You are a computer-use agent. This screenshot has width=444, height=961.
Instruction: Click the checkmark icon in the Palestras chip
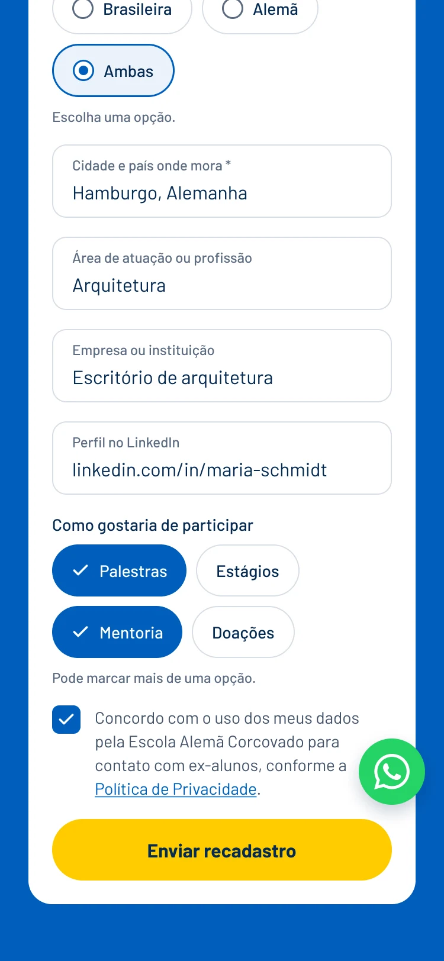81,570
